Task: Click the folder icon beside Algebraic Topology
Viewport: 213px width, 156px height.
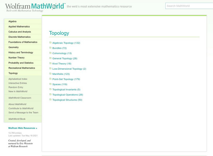Action: pos(50,42)
